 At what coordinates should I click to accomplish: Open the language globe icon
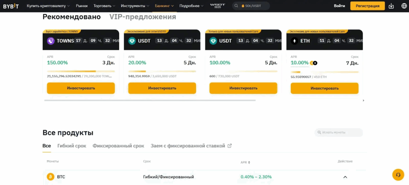click(403, 6)
